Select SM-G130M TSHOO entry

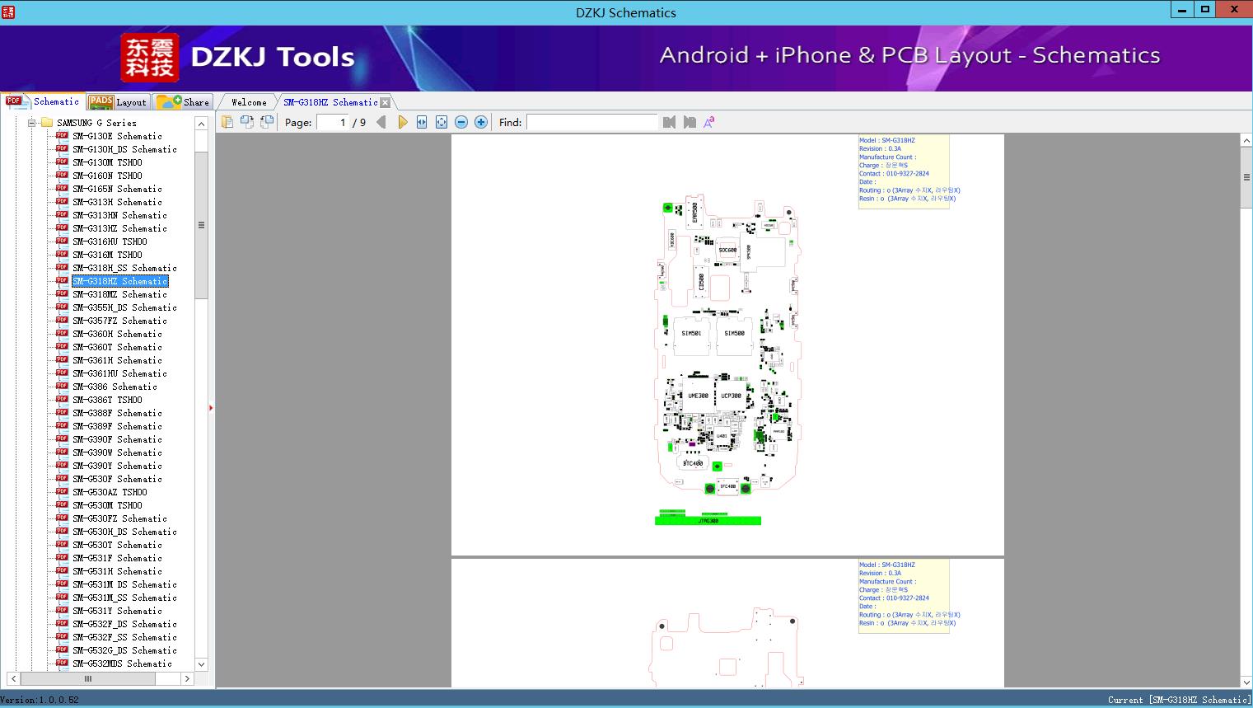107,162
